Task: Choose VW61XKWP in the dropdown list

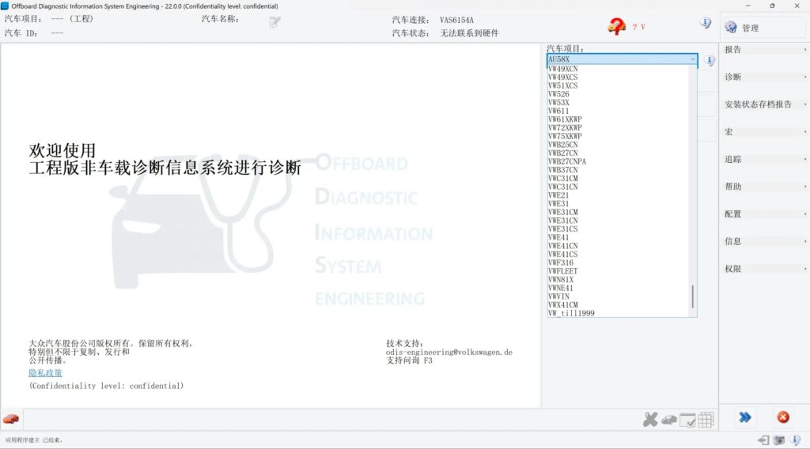Action: point(618,119)
